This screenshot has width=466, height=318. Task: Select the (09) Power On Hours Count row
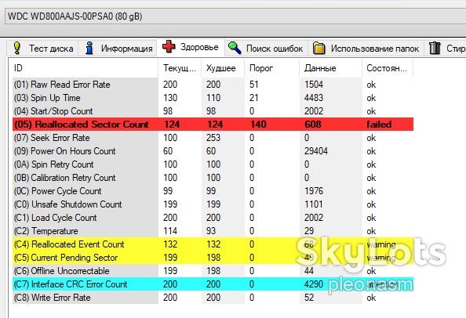213,151
